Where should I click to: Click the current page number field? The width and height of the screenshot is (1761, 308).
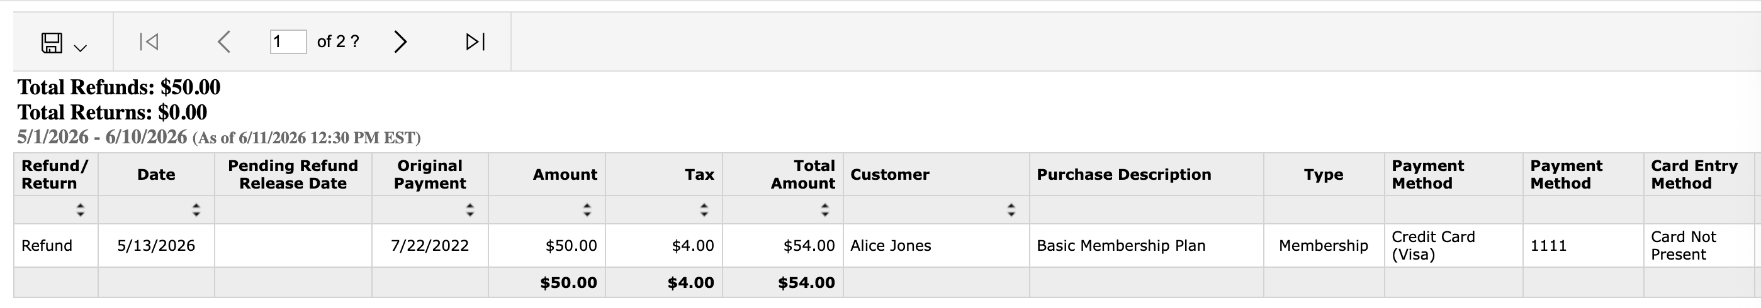pyautogui.click(x=288, y=41)
